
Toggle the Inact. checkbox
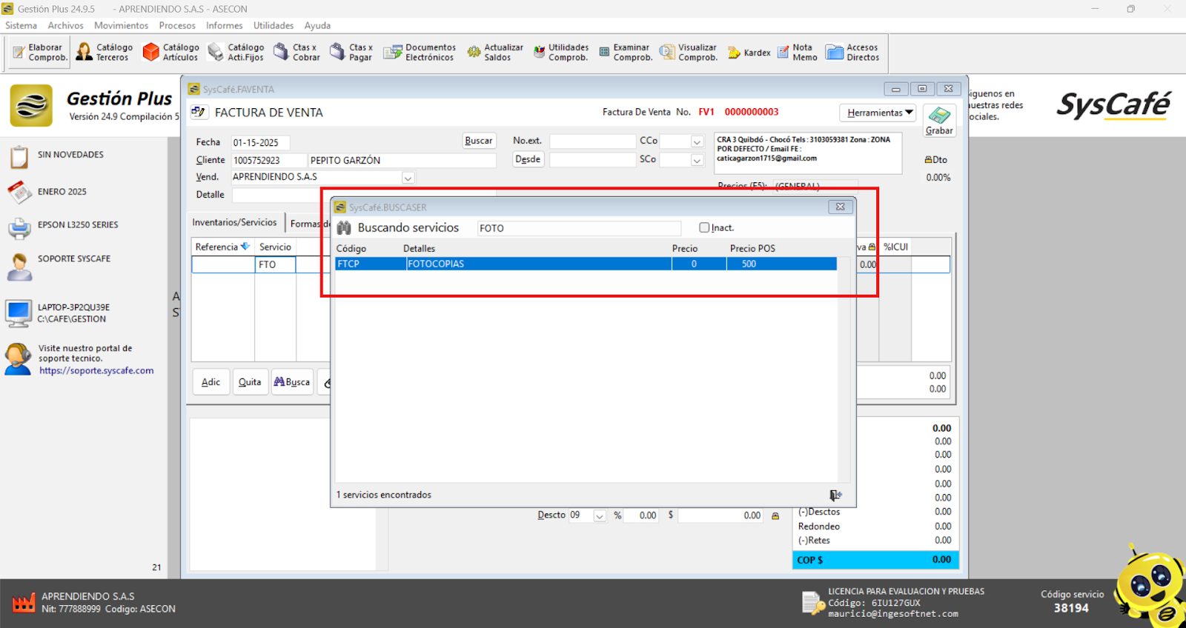tap(704, 228)
